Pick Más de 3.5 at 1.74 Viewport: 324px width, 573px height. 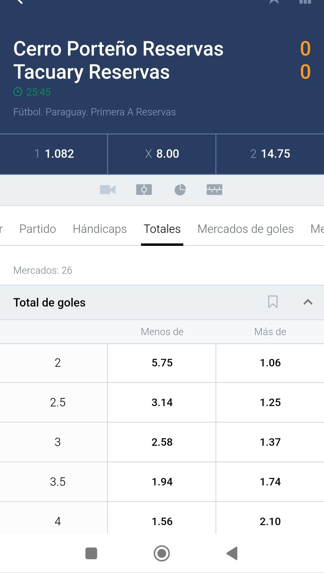click(270, 482)
